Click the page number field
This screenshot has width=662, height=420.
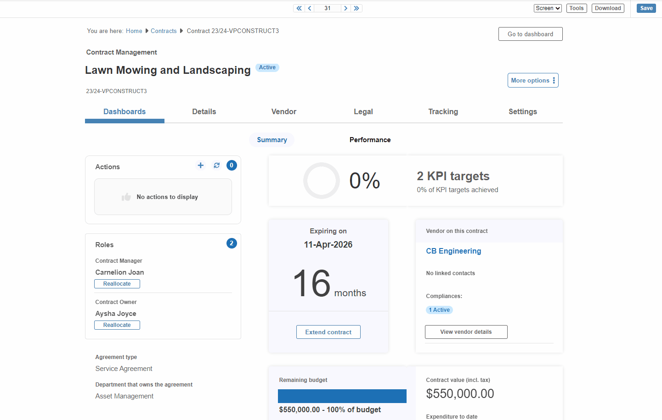tap(328, 8)
